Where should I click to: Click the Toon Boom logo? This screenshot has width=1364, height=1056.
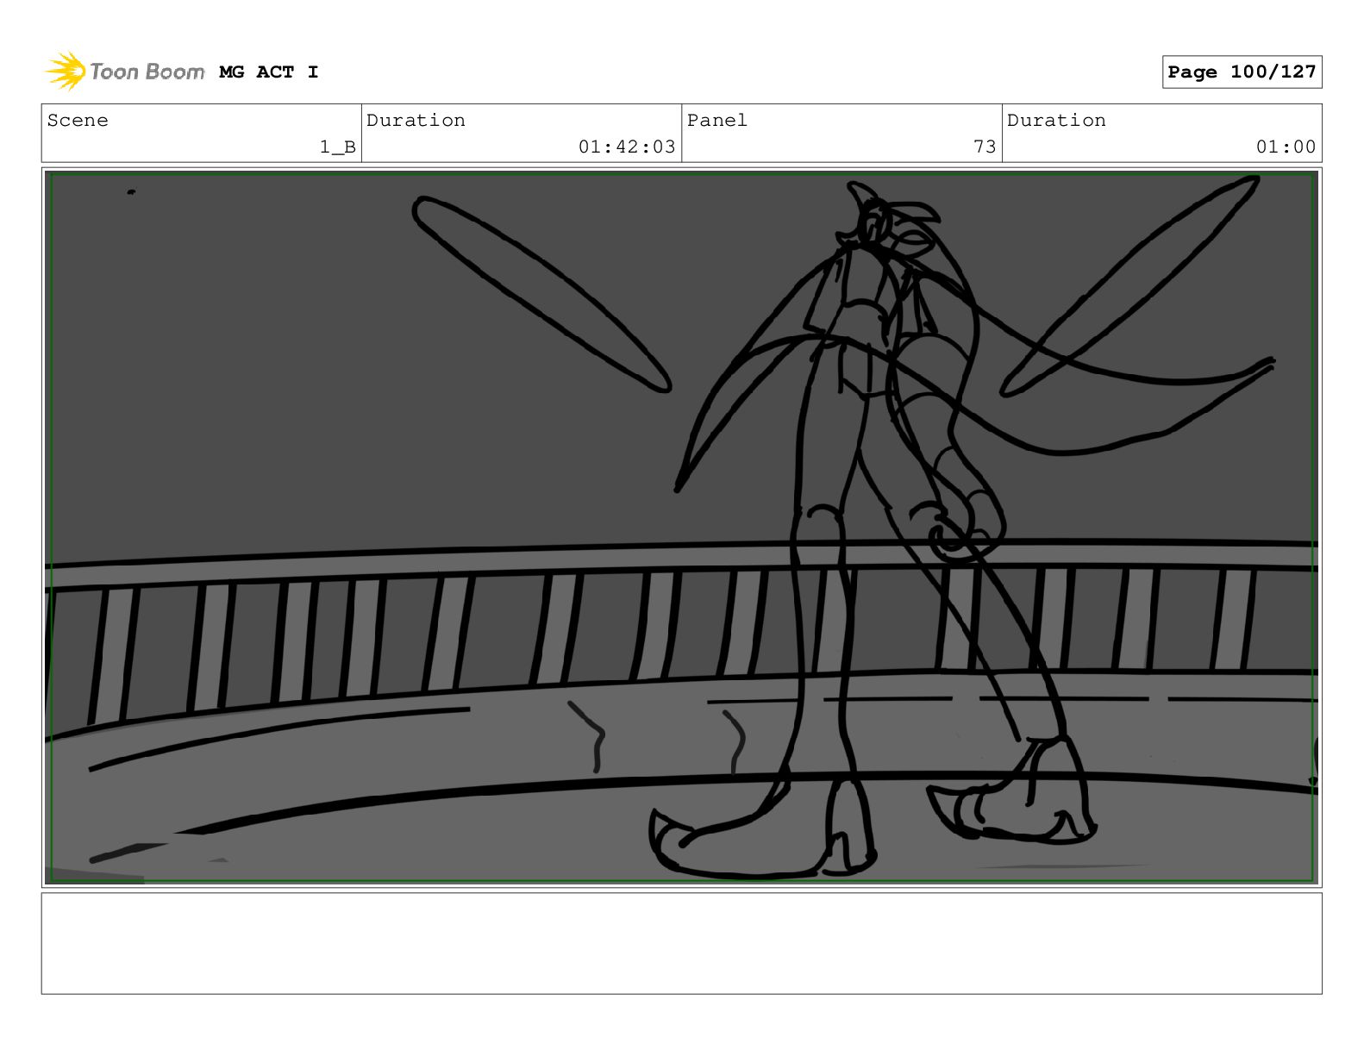124,72
